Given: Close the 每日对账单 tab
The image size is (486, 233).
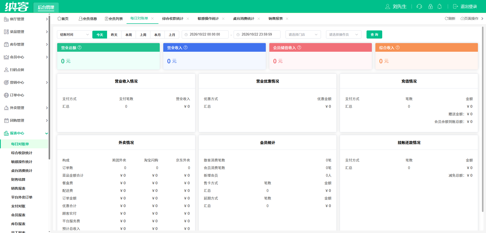Looking at the screenshot, I should point(152,19).
